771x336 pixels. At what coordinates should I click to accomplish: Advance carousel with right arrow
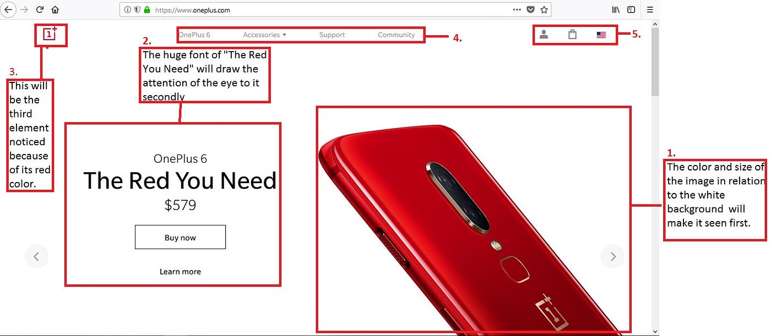click(613, 256)
